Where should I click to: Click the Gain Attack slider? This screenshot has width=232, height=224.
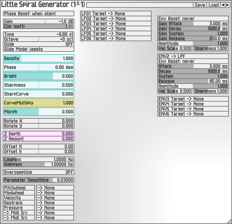(193, 23)
